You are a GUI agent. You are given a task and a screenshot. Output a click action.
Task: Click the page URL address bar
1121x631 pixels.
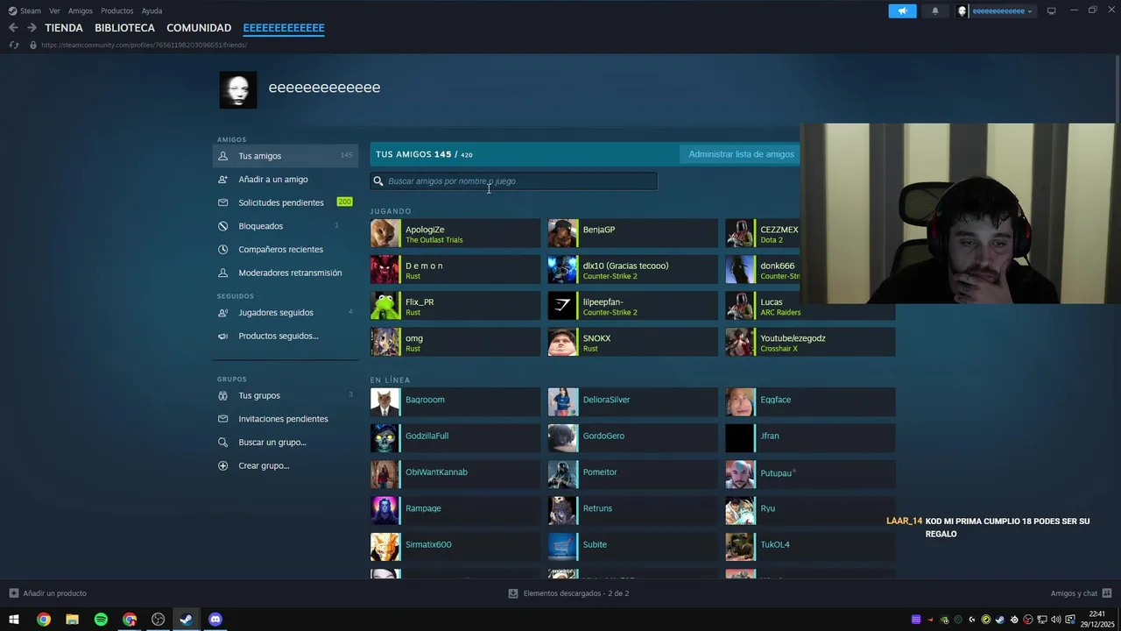[144, 45]
